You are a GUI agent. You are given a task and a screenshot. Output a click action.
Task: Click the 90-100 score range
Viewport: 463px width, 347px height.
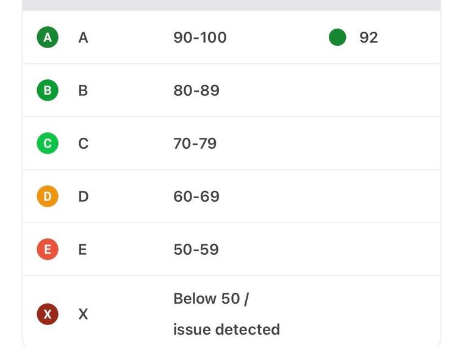tap(199, 37)
